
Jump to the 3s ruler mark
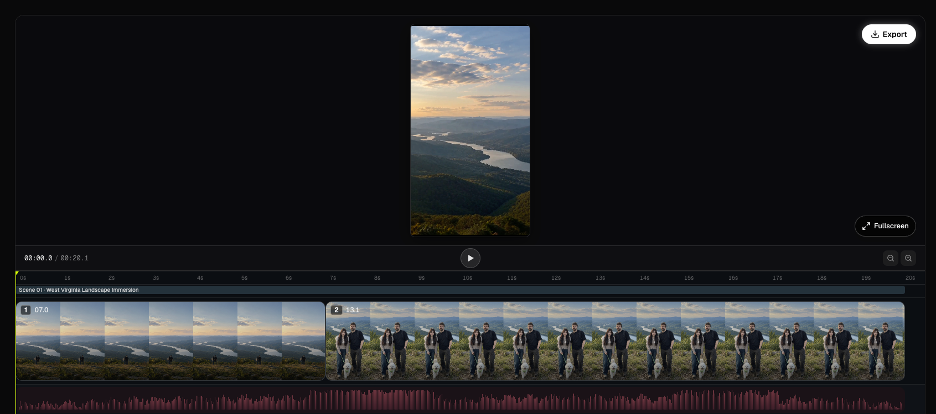[x=156, y=278]
